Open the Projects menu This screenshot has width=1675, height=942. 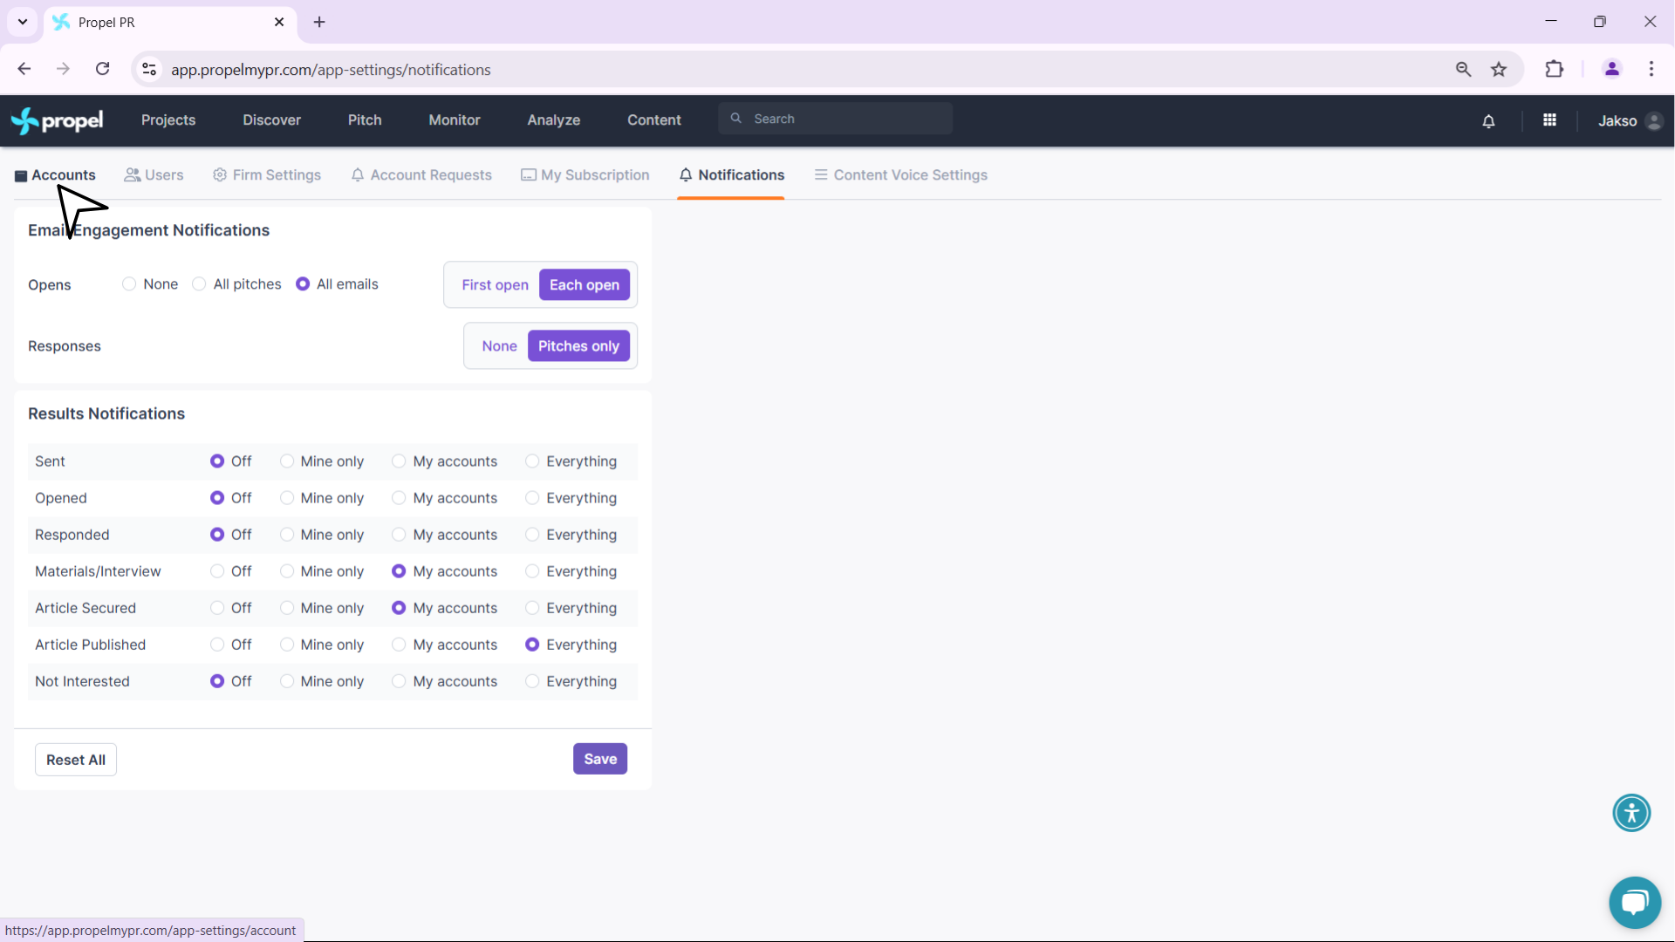168,120
